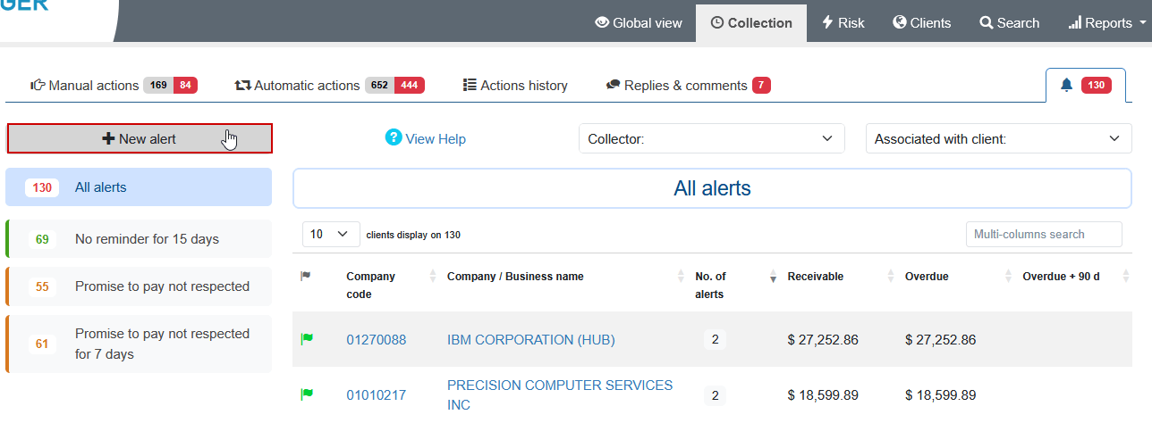
Task: Switch to the Manual actions tab
Action: [114, 86]
